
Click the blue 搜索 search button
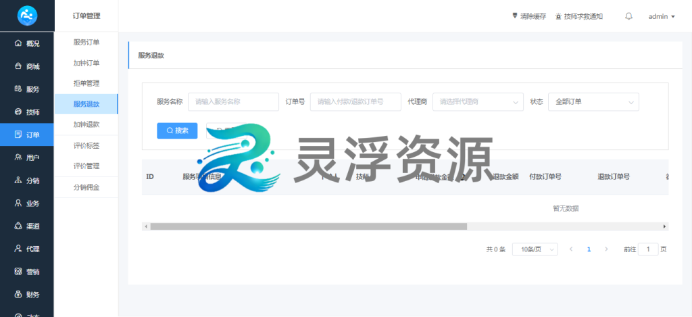click(x=177, y=130)
